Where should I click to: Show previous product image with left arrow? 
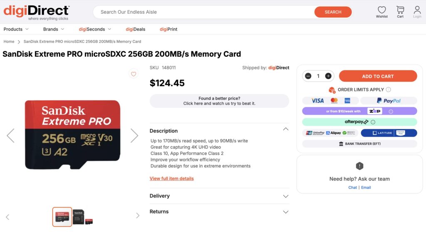[10, 135]
